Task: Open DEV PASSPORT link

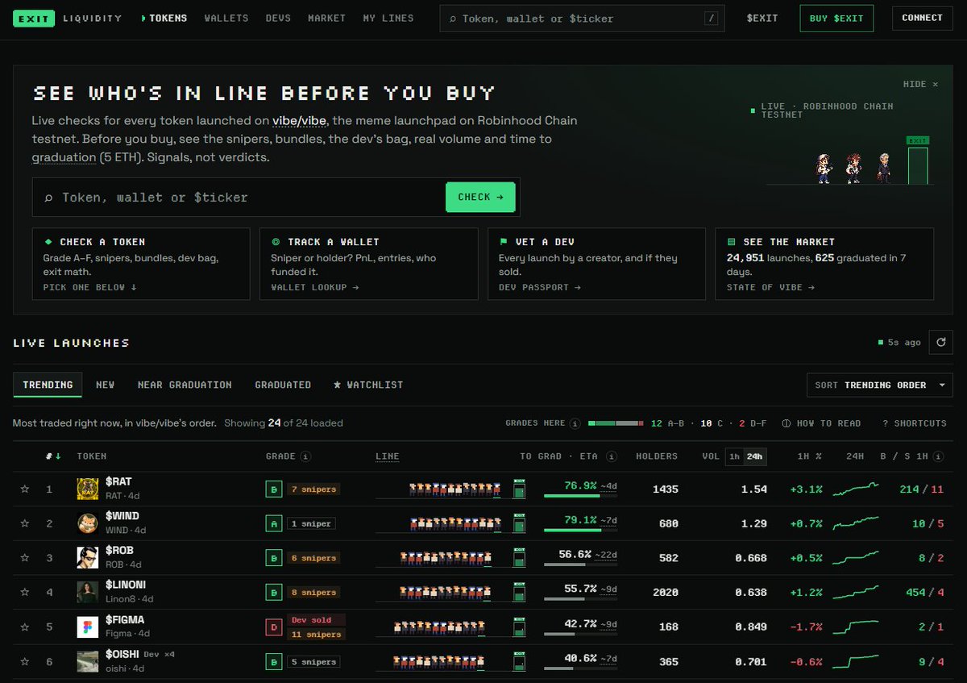Action: click(x=540, y=287)
